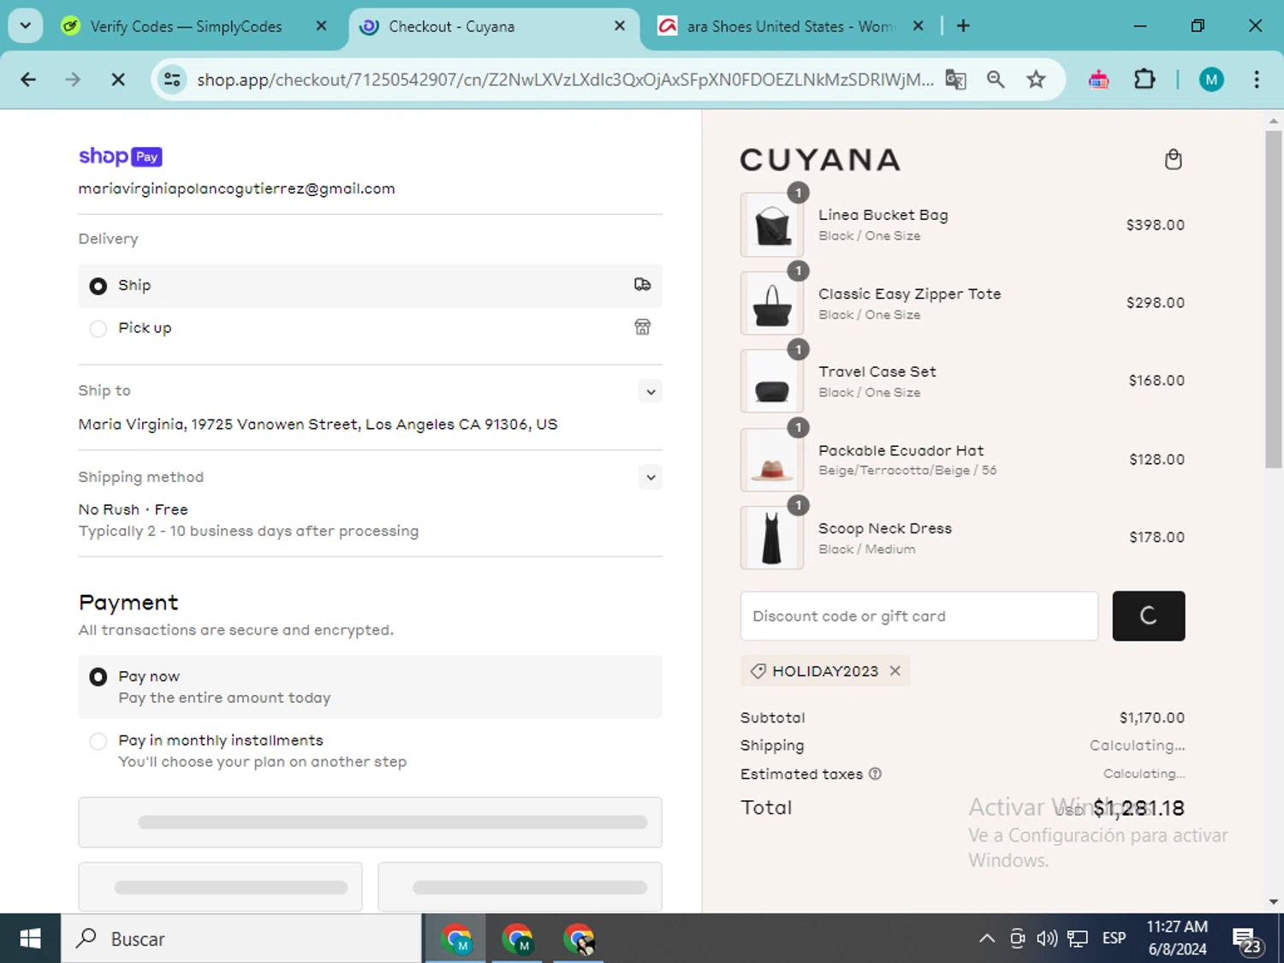Viewport: 1284px width, 963px height.
Task: Open the shopping extension icon in toolbar
Action: [1099, 80]
